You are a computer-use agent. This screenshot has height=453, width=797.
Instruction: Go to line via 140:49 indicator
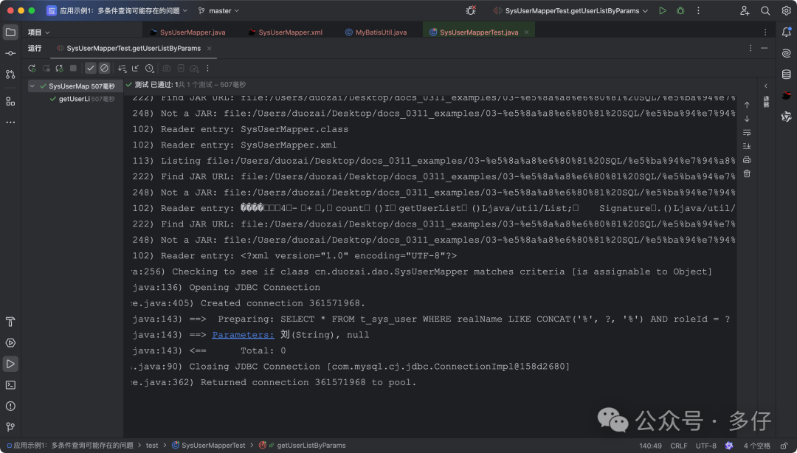[x=651, y=446]
